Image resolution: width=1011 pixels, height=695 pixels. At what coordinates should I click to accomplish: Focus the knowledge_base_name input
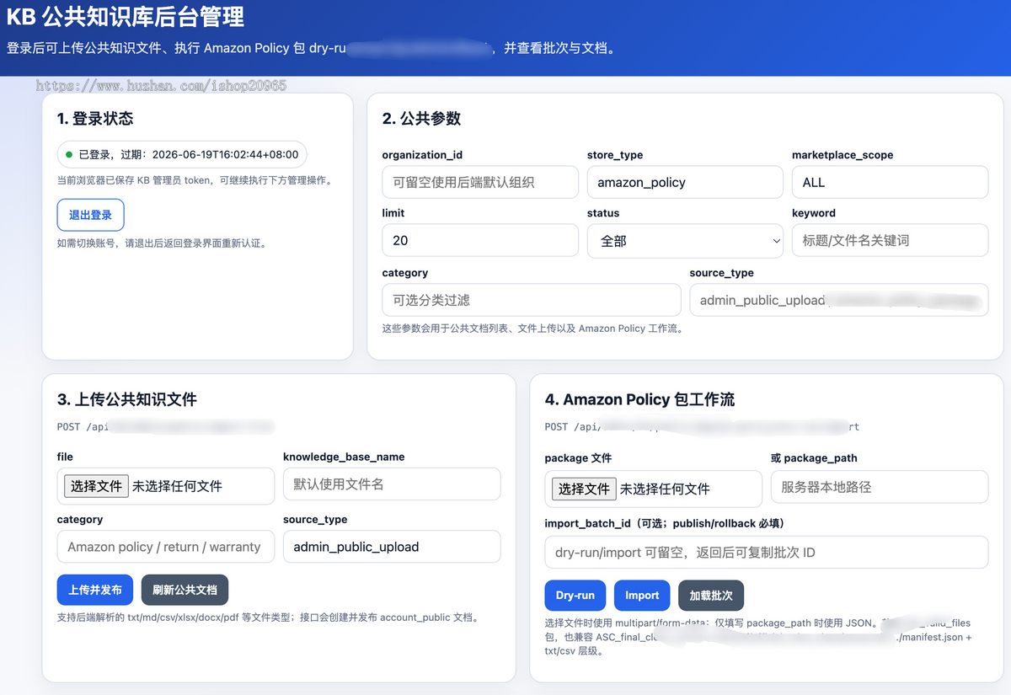392,484
